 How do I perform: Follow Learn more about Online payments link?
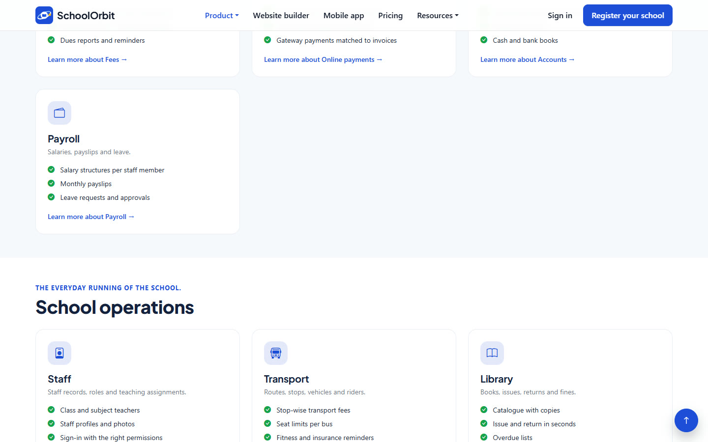pyautogui.click(x=323, y=59)
